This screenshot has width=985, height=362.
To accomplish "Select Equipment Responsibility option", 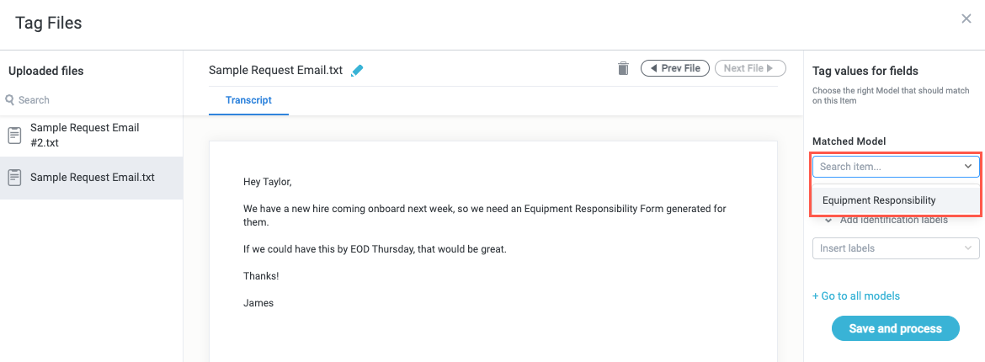I will (879, 200).
